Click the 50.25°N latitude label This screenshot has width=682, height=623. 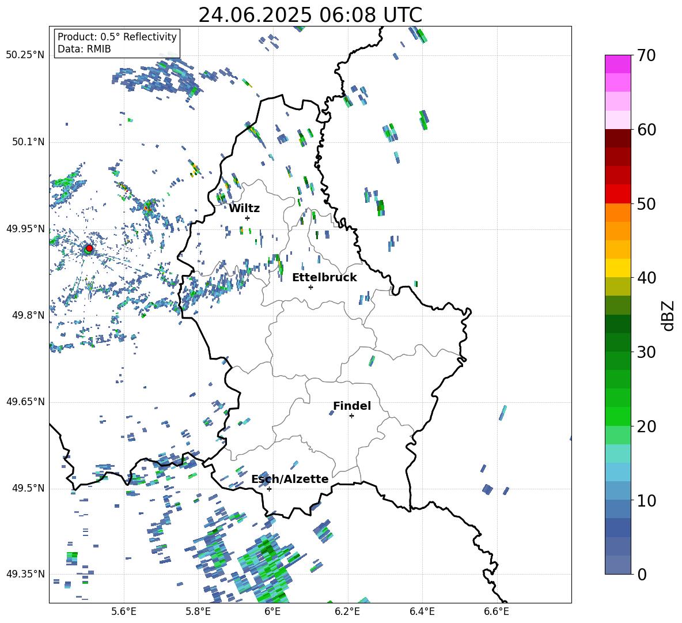(25, 55)
